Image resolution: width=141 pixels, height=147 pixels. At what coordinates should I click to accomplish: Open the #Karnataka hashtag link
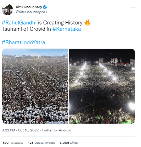67,29
